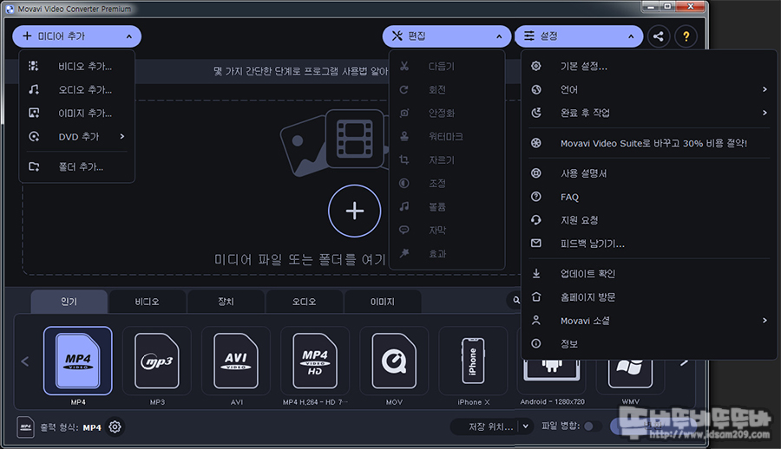Viewport: 781px width, 449px height.
Task: Collapse the 설정 settings dropdown button
Action: pos(579,36)
